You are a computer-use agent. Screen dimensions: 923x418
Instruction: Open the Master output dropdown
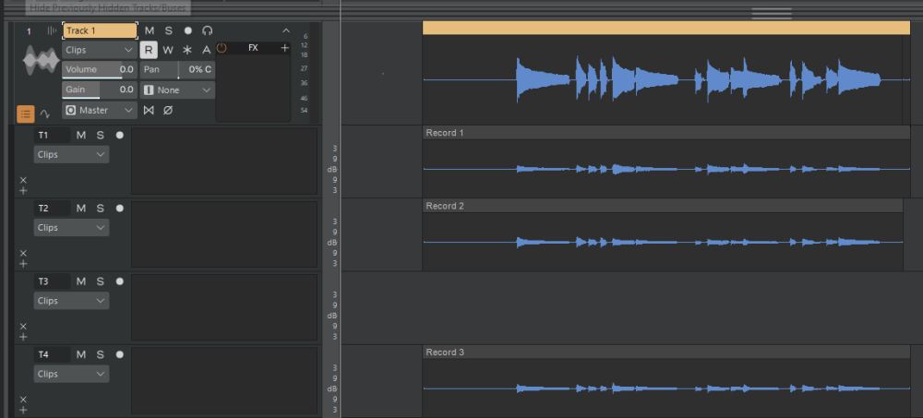100,110
